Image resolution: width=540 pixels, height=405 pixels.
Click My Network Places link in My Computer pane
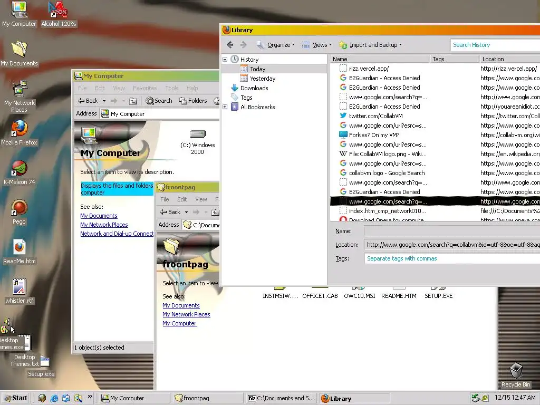pos(104,225)
